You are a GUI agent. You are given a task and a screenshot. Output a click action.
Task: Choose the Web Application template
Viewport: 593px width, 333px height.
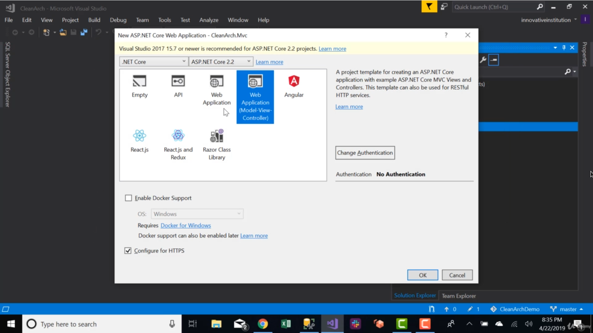point(216,90)
